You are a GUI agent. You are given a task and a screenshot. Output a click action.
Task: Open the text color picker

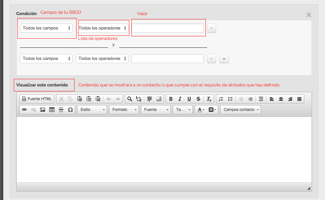coord(201,110)
